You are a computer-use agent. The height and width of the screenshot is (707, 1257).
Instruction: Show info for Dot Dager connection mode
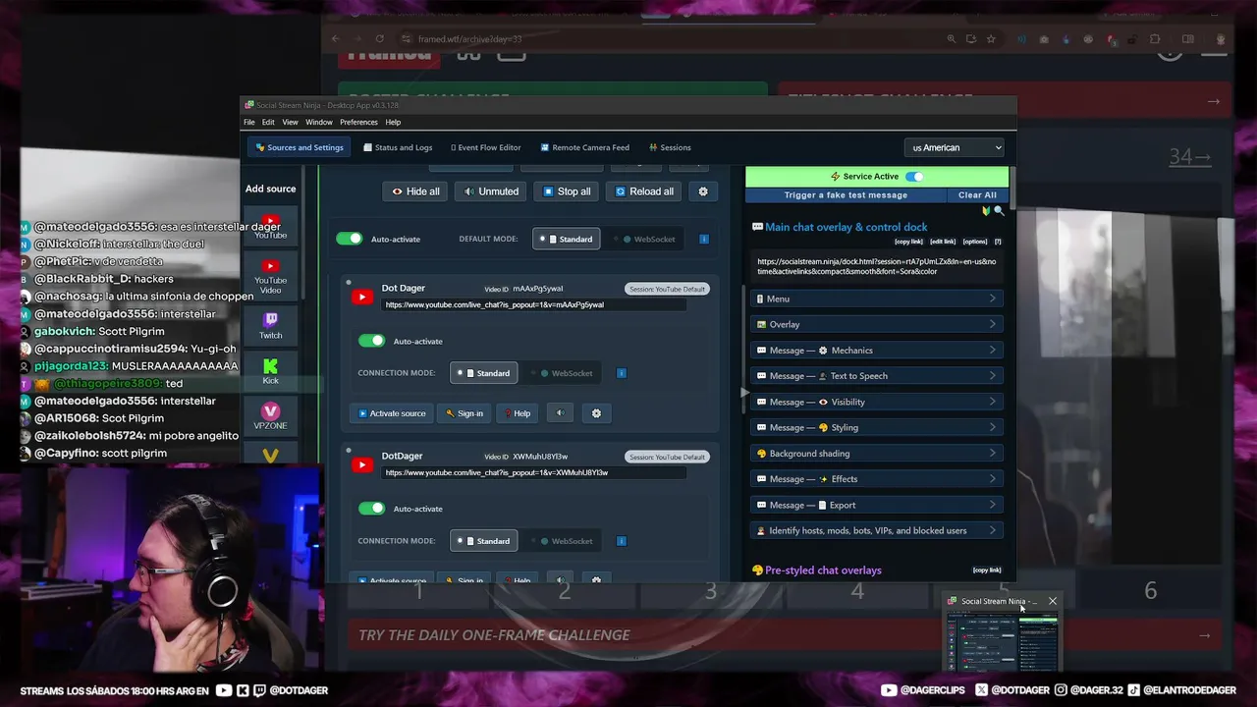tap(622, 373)
